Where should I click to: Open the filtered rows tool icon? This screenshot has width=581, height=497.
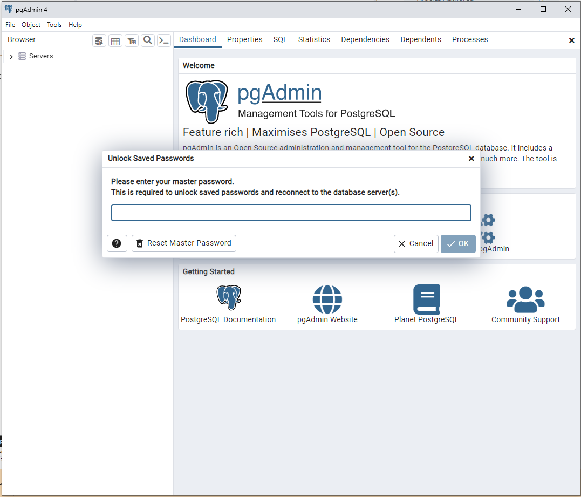pyautogui.click(x=132, y=40)
